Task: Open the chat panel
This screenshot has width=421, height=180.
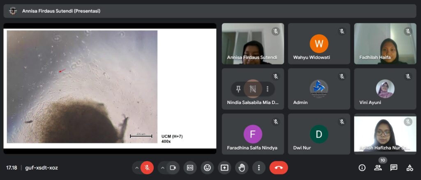Action: tap(394, 168)
